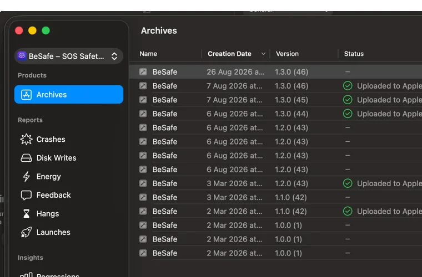Click the Crashes burst icon
Screen dimensions: 422x277
point(27,139)
